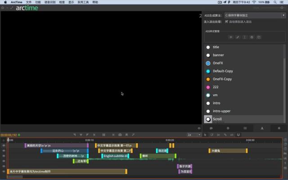Open the ArcTime application menu
This screenshot has height=180, width=288.
click(x=17, y=2)
